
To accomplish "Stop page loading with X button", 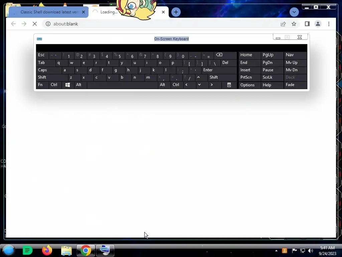I will tap(35, 24).
